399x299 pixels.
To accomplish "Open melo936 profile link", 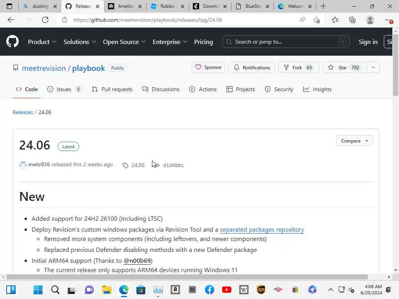I will coord(39,165).
